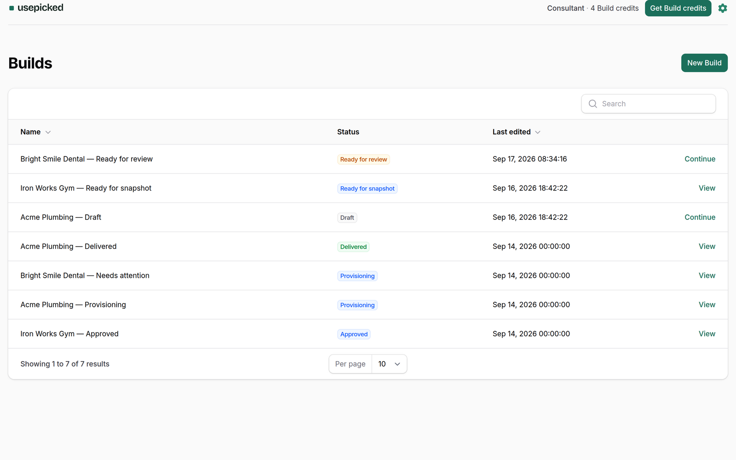Image resolution: width=736 pixels, height=460 pixels.
Task: Click 'Showing 1 to 7 of 7 results'
Action: coord(65,364)
